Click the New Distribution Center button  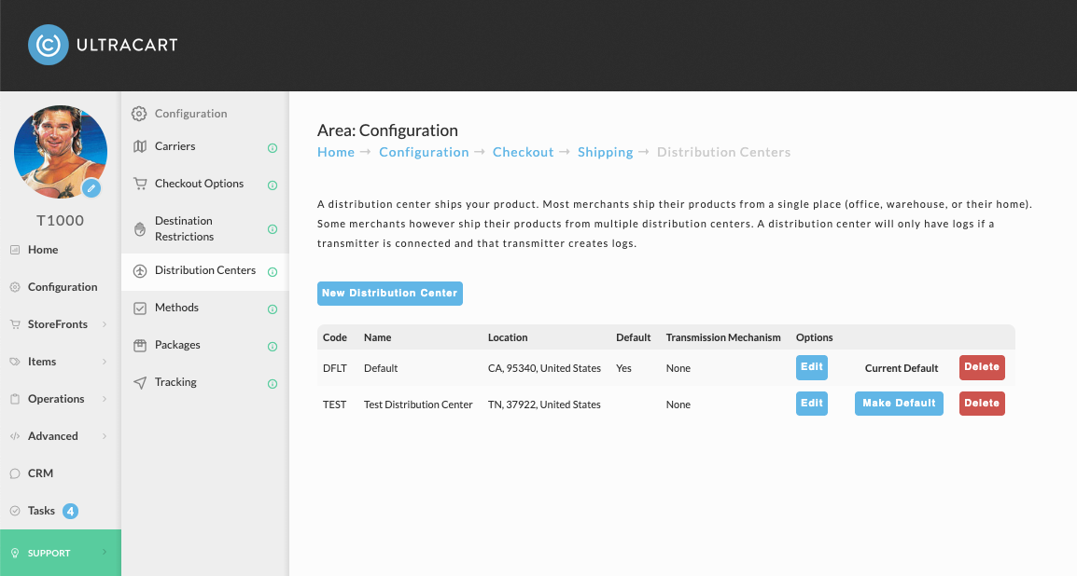point(389,294)
